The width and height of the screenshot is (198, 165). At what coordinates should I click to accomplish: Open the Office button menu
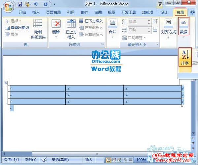coord(8,7)
